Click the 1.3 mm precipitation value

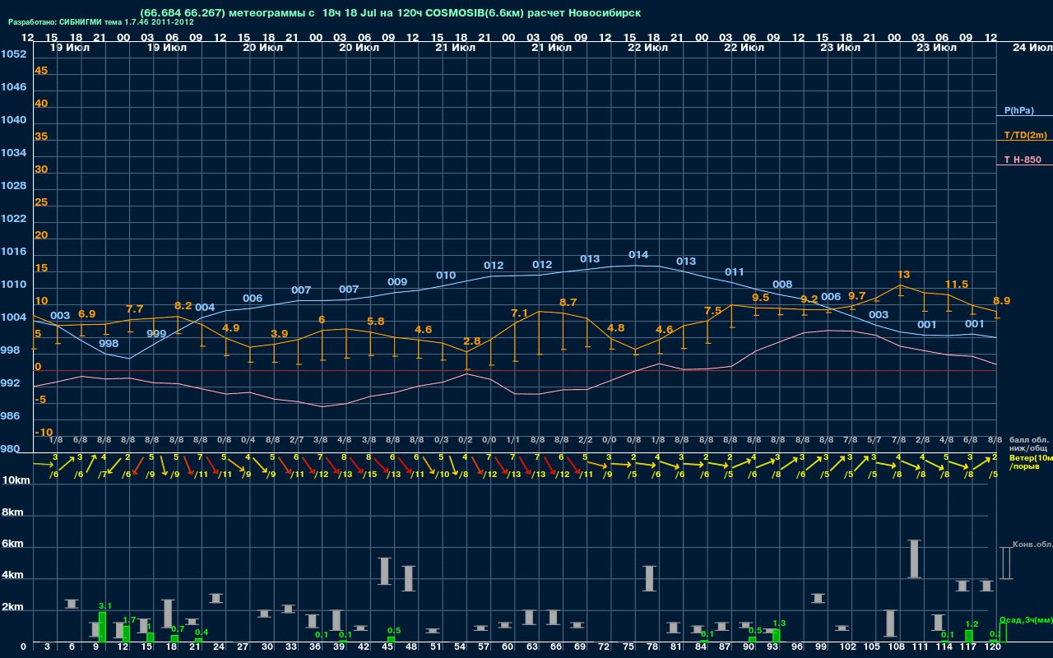[x=780, y=623]
